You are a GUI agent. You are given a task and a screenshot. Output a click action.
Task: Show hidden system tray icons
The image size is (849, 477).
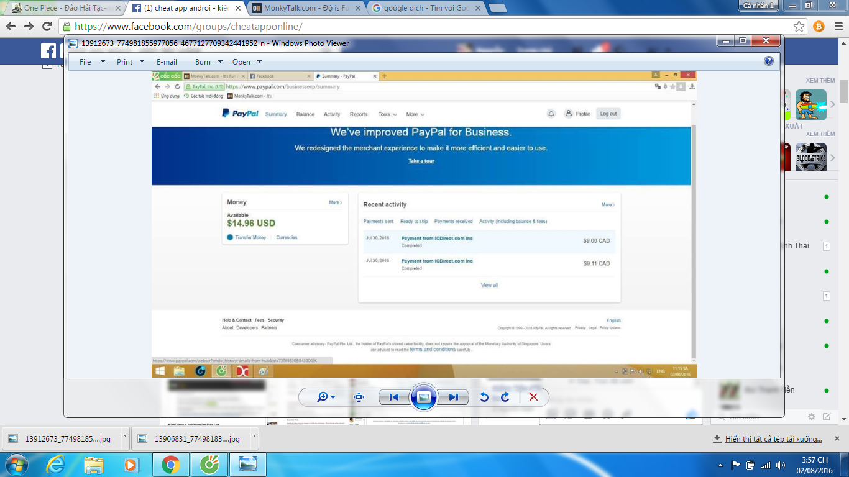(722, 465)
